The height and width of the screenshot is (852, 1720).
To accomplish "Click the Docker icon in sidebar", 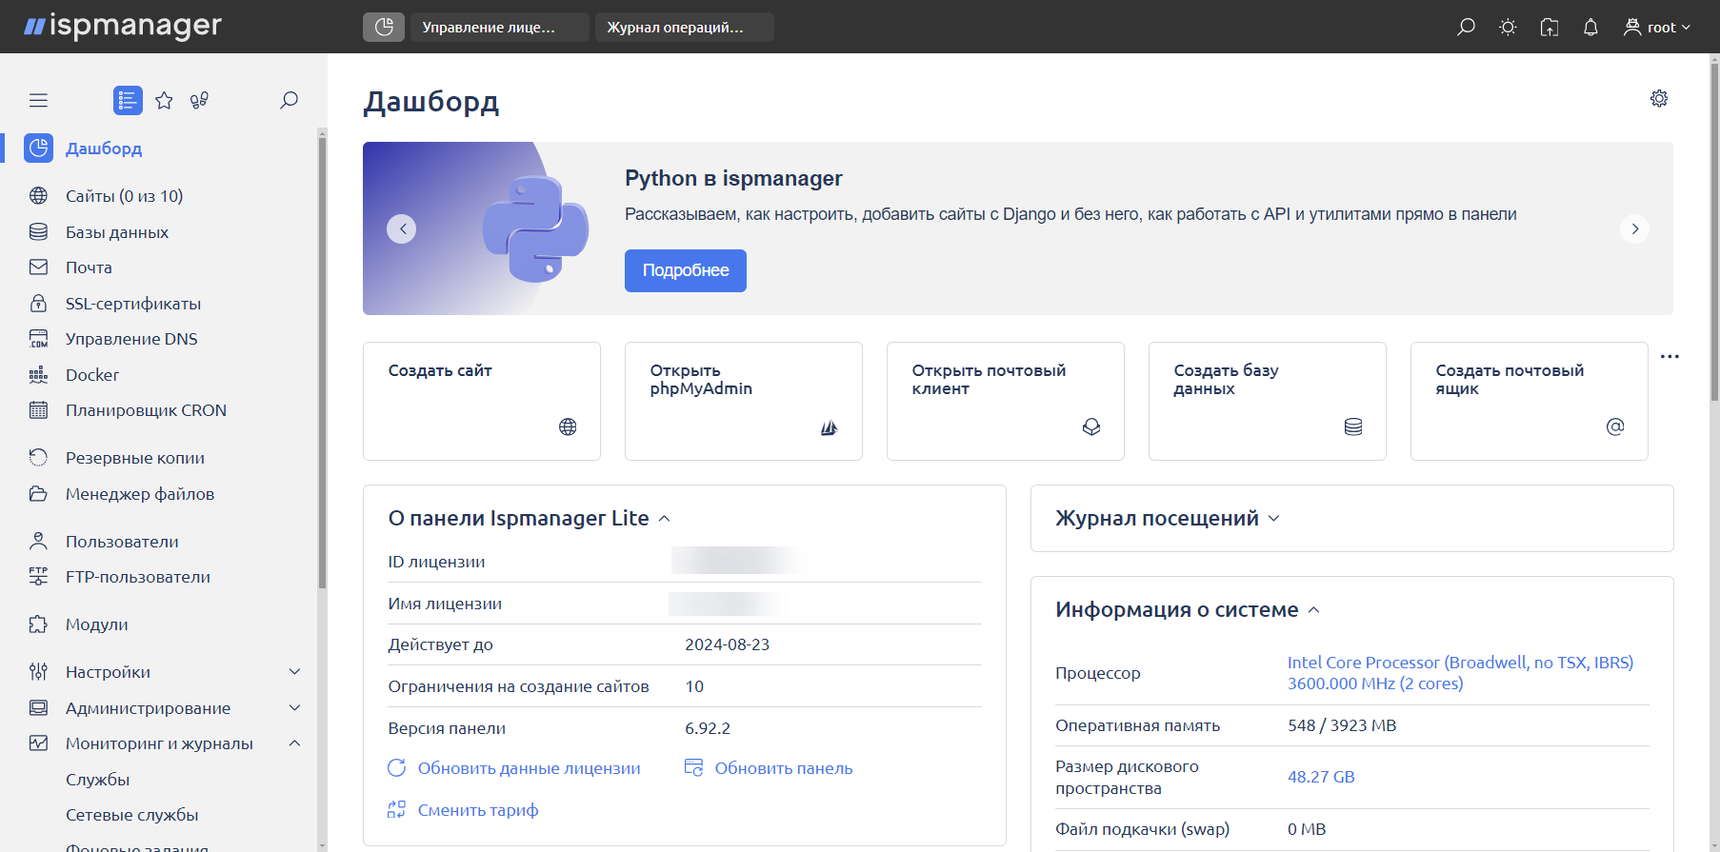I will (38, 375).
